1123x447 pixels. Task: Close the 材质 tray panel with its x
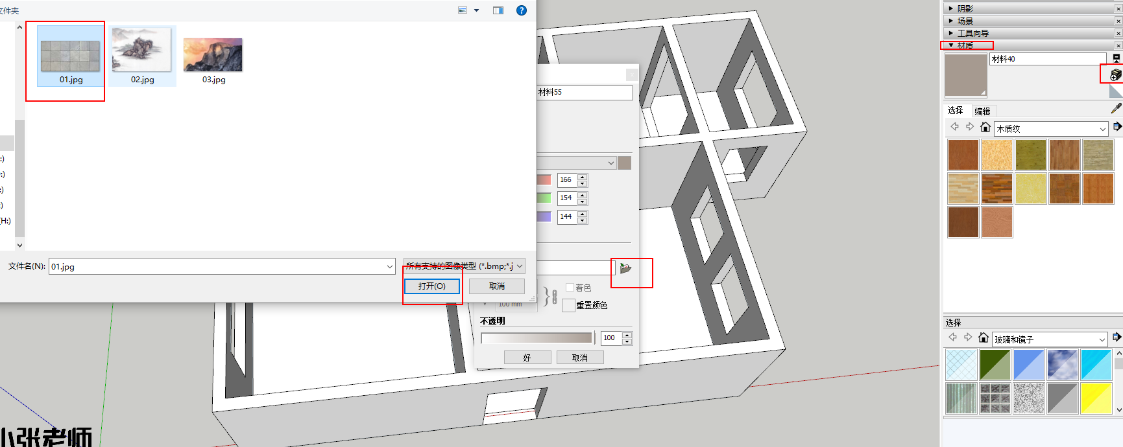point(1118,45)
